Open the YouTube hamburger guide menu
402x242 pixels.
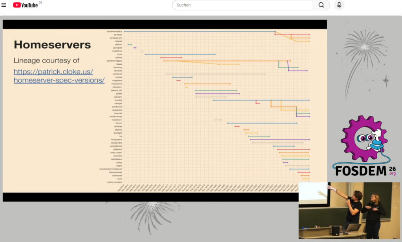(4, 5)
